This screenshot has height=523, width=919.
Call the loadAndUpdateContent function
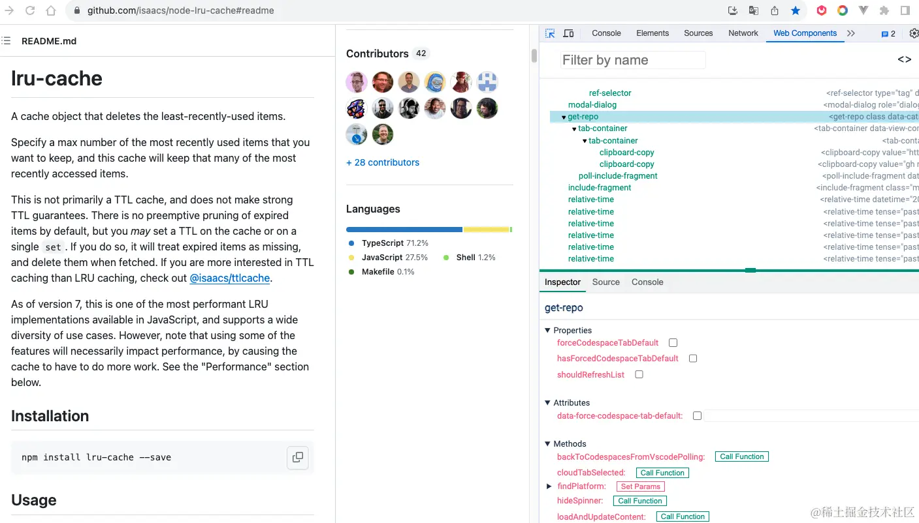pyautogui.click(x=683, y=516)
